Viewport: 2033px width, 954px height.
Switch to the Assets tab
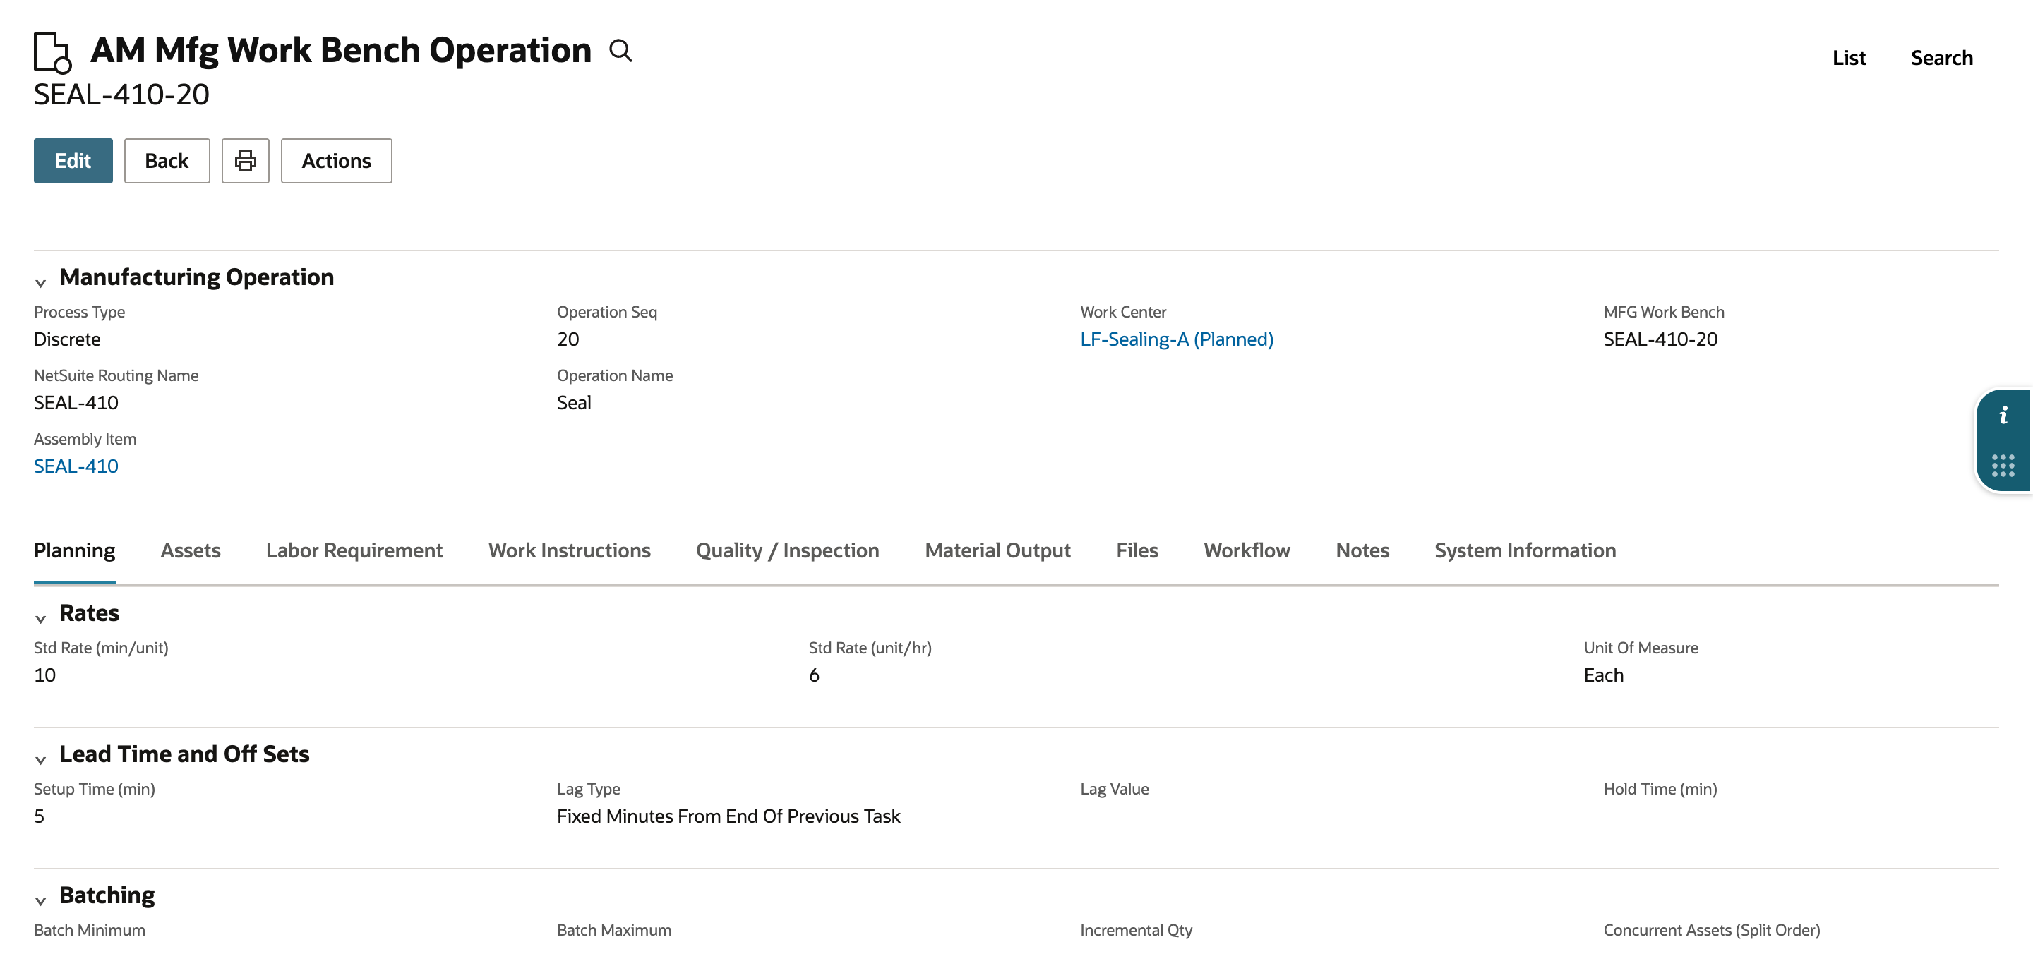pos(190,551)
